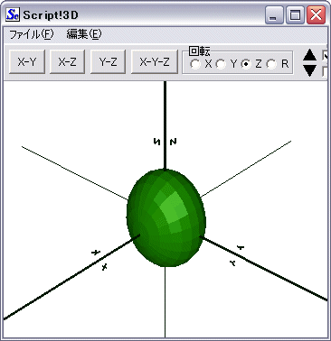The image size is (331, 341).
Task: Click the green ellipsoid in viewport
Action: pyautogui.click(x=166, y=217)
